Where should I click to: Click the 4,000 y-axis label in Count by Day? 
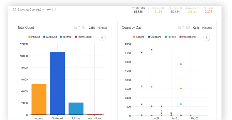pyautogui.click(x=127, y=44)
